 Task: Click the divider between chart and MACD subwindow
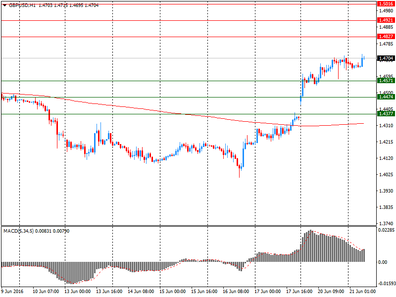(x=189, y=226)
